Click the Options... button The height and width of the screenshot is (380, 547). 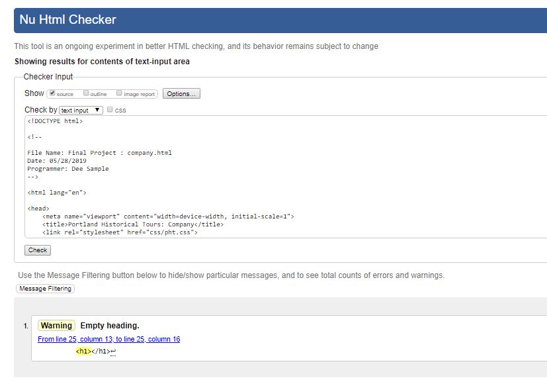click(181, 93)
